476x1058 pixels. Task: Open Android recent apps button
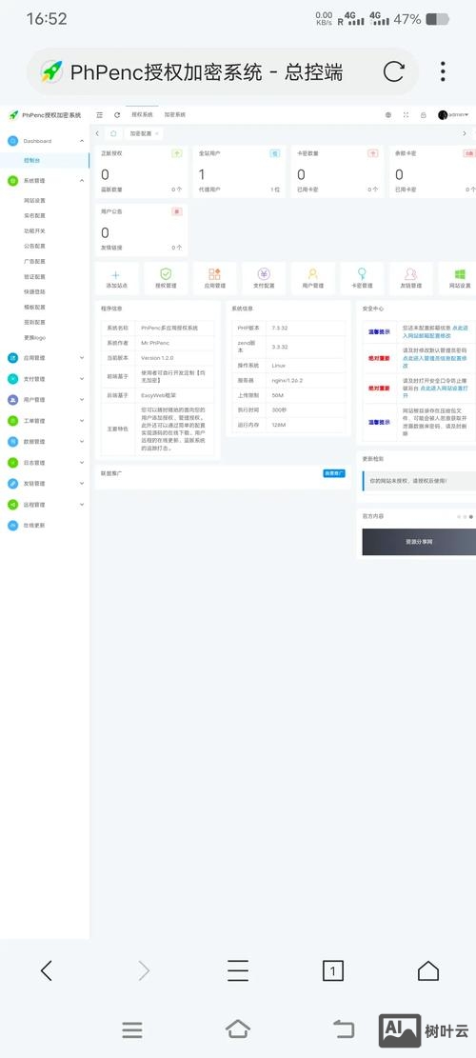132,1029
